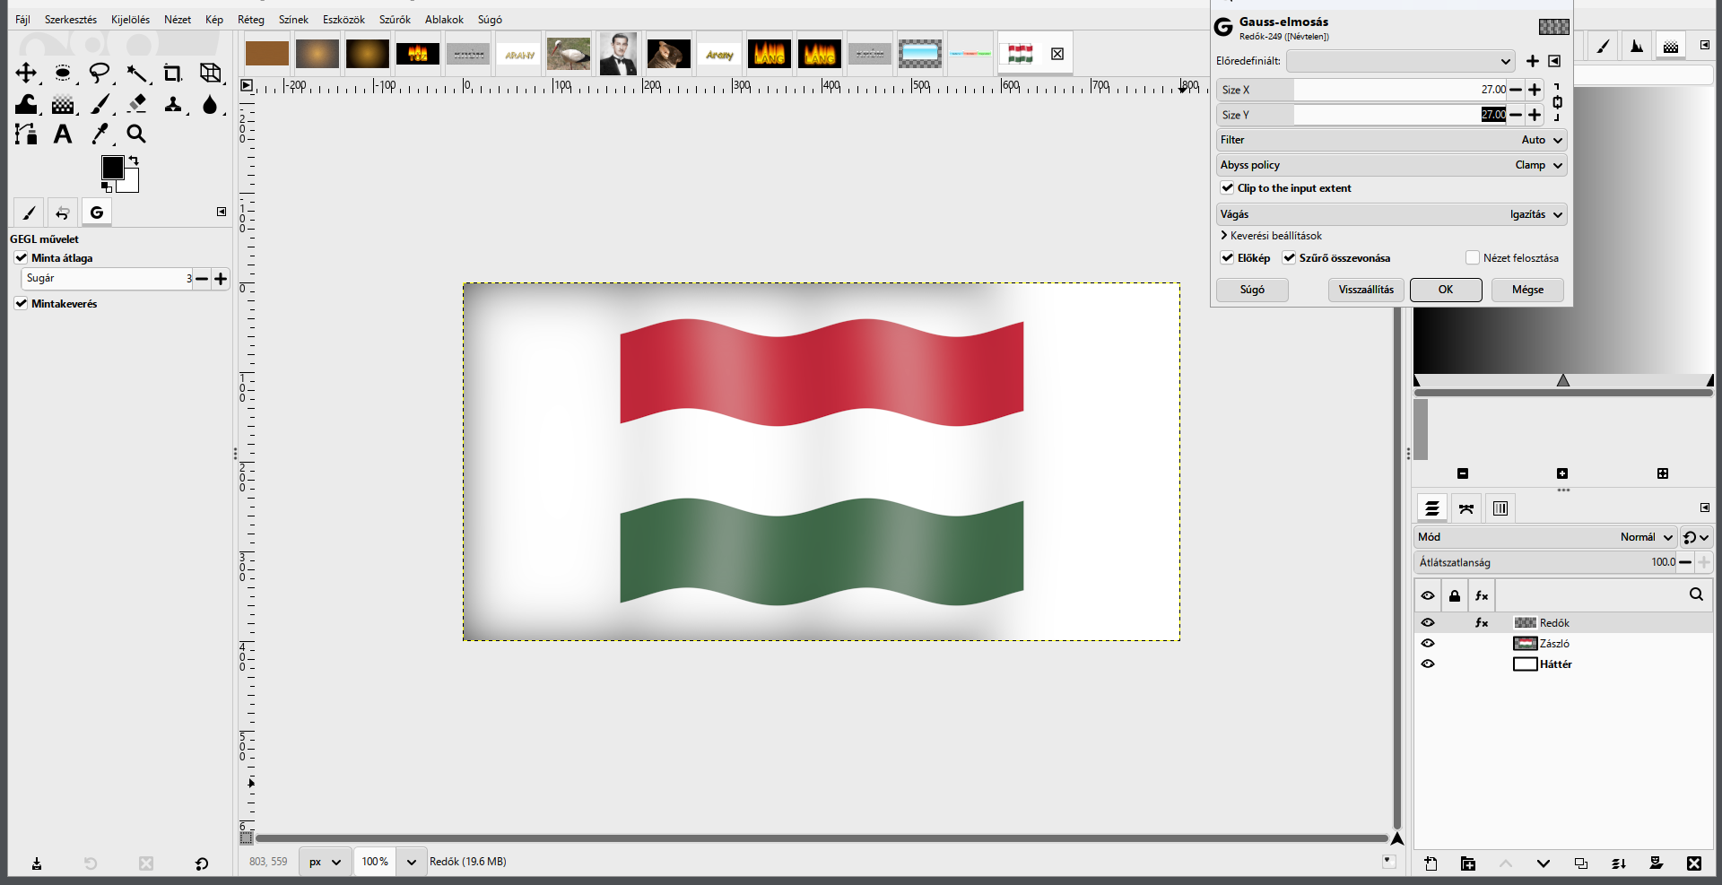Expand Keverési beállítások section
Image resolution: width=1722 pixels, height=885 pixels.
coord(1271,236)
